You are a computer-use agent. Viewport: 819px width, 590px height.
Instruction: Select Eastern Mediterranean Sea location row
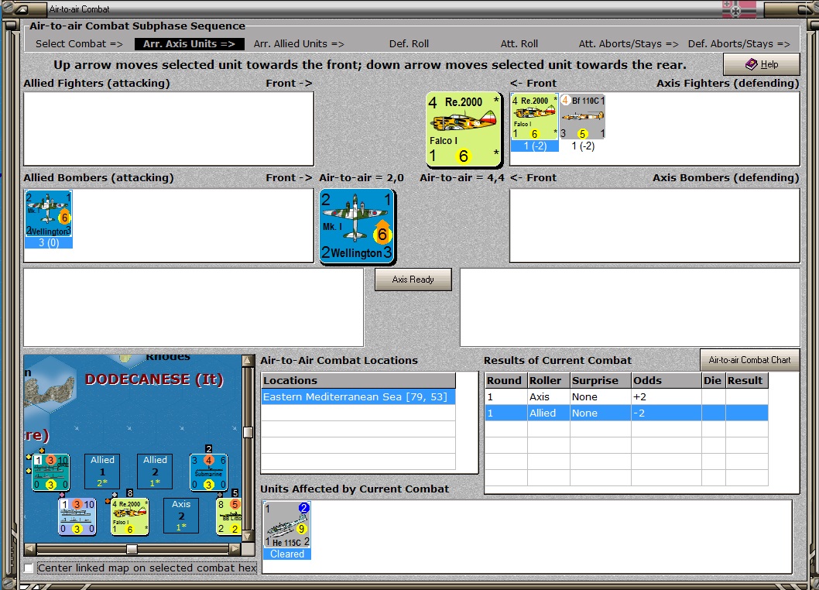pos(358,396)
